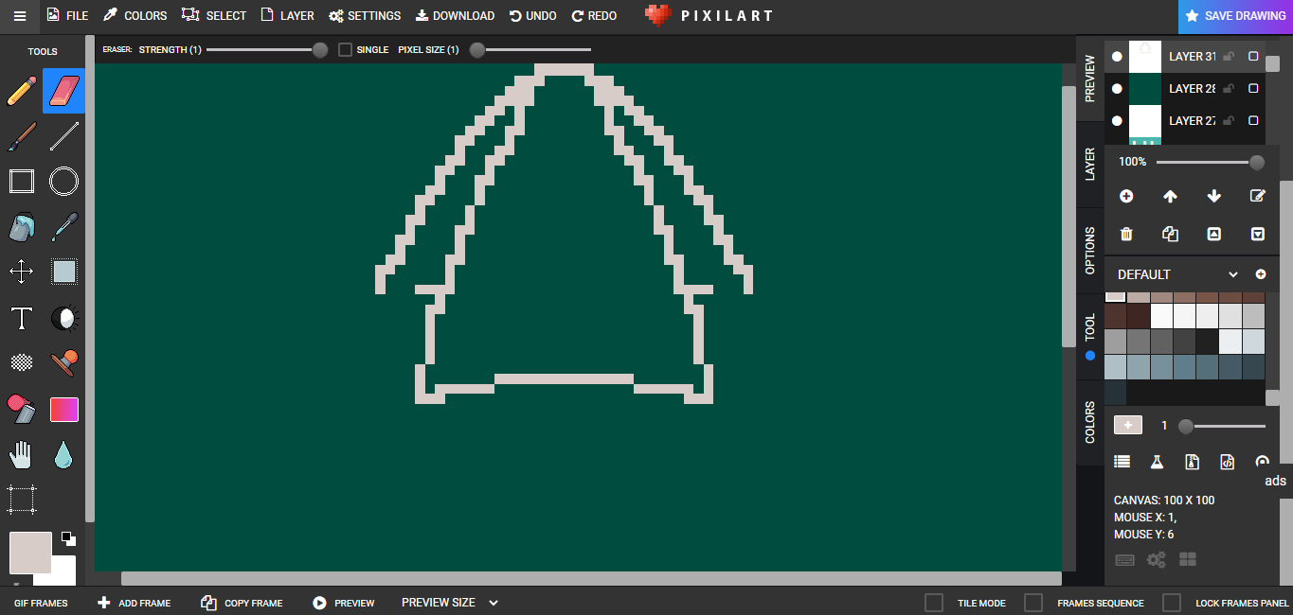Image resolution: width=1293 pixels, height=615 pixels.
Task: Enable Lock Frames Panel checkbox
Action: point(1172,603)
